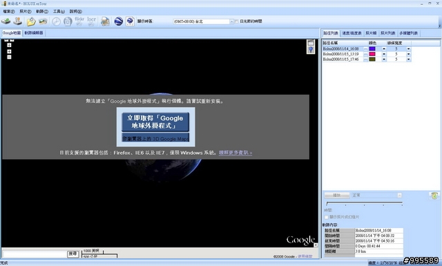Open color dropdown for track 11/14_16:08

[384, 49]
